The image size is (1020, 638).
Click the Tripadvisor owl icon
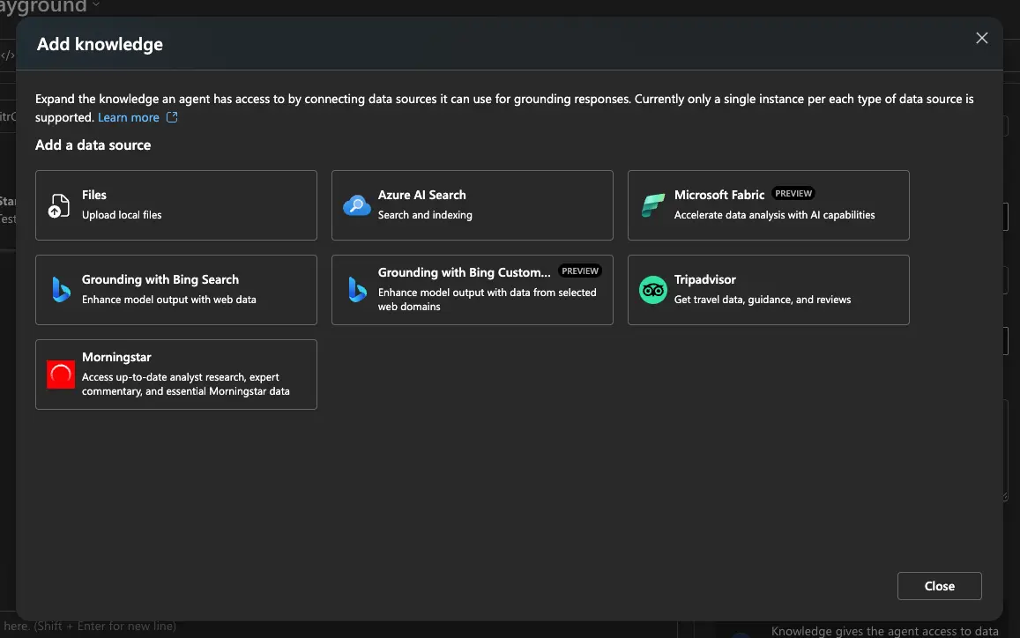coord(652,290)
